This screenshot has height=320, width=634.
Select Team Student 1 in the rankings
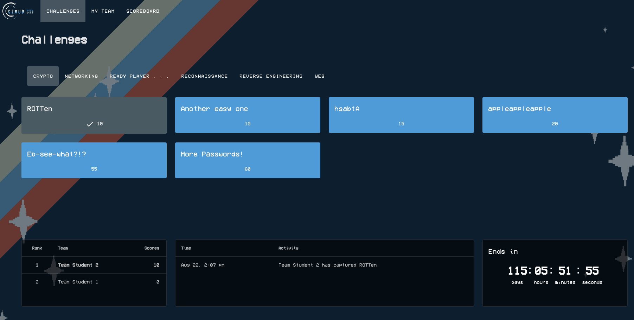(94, 282)
